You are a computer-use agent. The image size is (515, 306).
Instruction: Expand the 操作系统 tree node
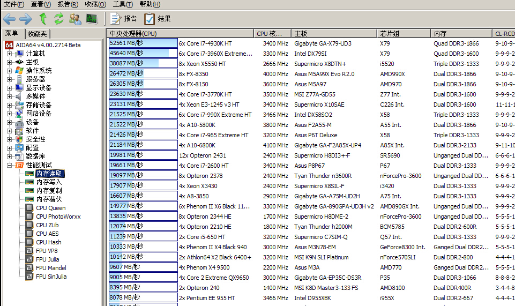[x=9, y=71]
